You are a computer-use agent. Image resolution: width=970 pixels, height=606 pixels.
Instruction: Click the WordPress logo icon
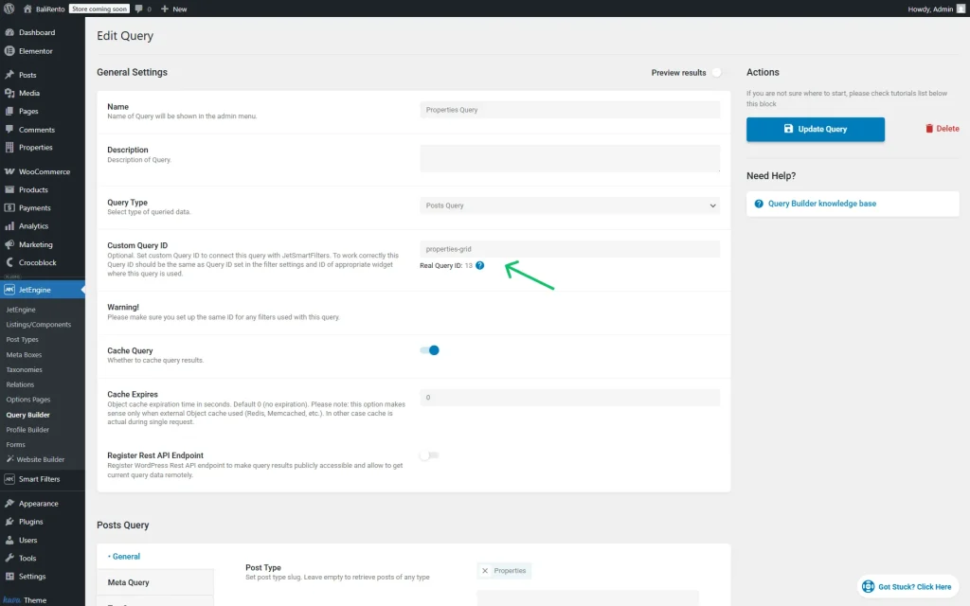[x=9, y=9]
